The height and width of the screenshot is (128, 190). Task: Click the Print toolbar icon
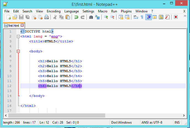pos(47,17)
